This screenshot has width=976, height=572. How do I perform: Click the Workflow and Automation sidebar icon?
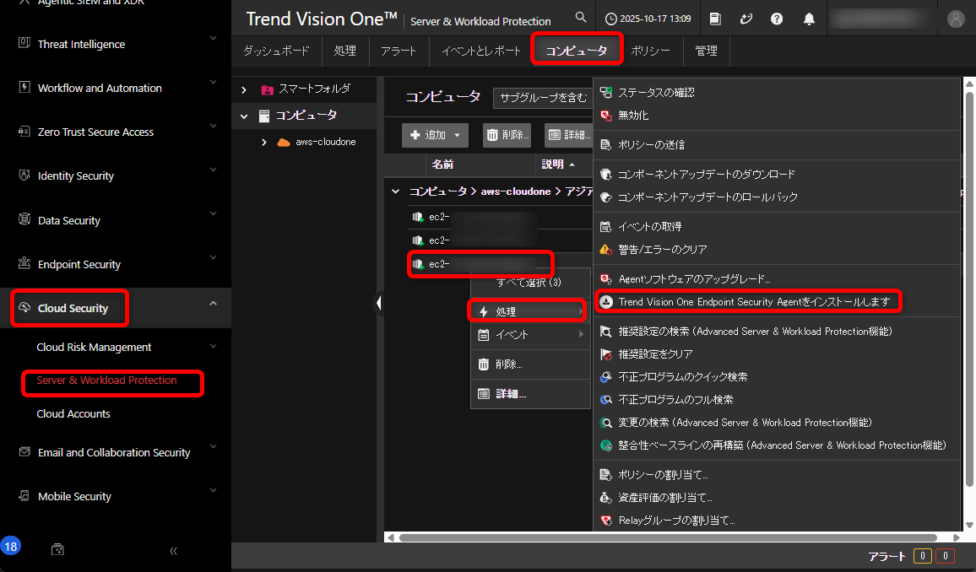[x=24, y=87]
